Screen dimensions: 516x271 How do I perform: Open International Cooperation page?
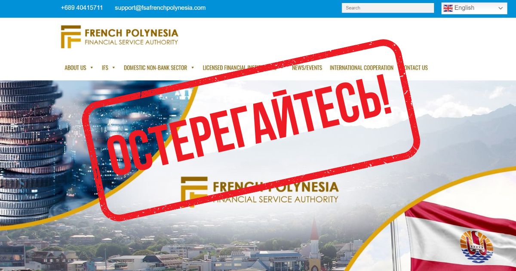coord(362,68)
